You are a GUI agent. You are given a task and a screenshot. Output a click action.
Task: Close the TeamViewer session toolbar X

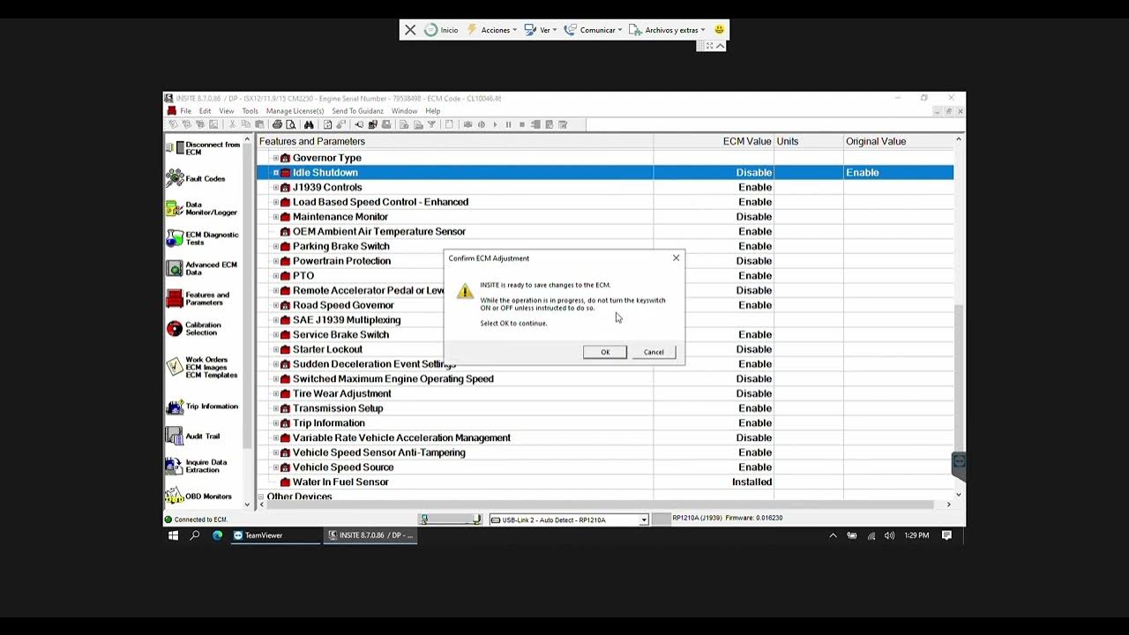[410, 30]
